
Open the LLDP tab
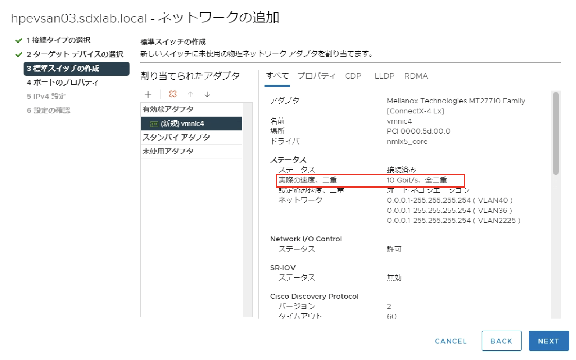[384, 76]
